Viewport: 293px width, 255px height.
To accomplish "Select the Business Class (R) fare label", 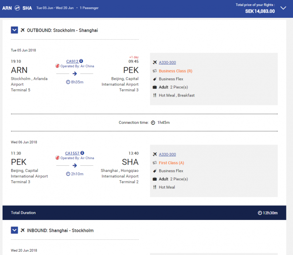I will coord(175,71).
